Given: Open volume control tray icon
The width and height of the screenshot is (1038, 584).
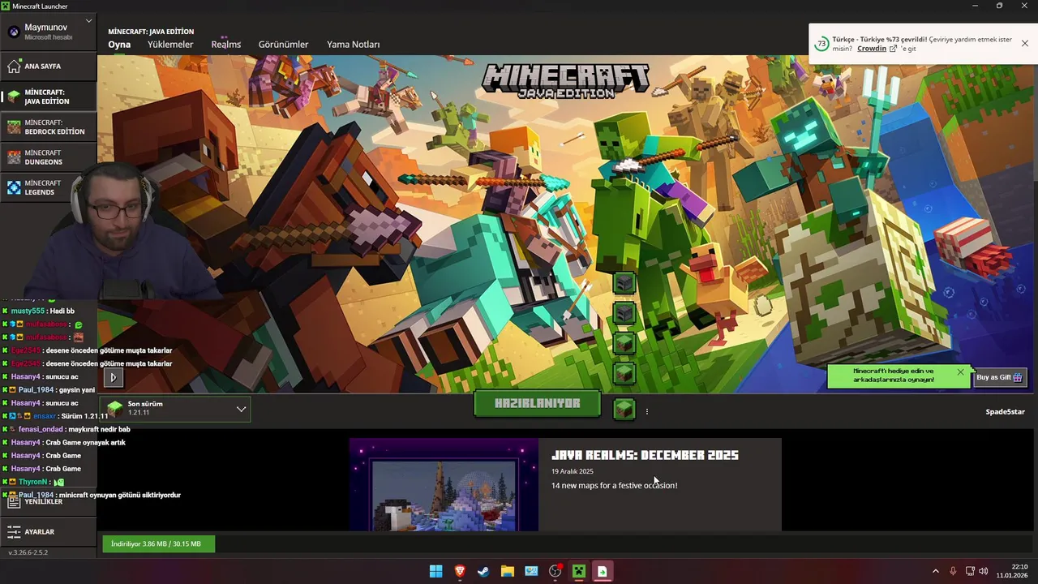Looking at the screenshot, I should [x=984, y=571].
